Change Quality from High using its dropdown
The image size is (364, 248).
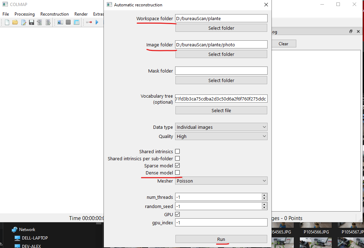click(221, 136)
